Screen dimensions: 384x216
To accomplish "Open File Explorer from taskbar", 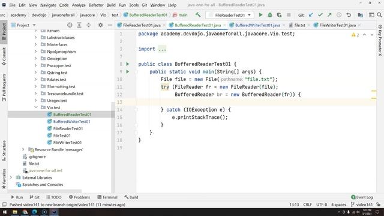I will (x=15, y=212).
